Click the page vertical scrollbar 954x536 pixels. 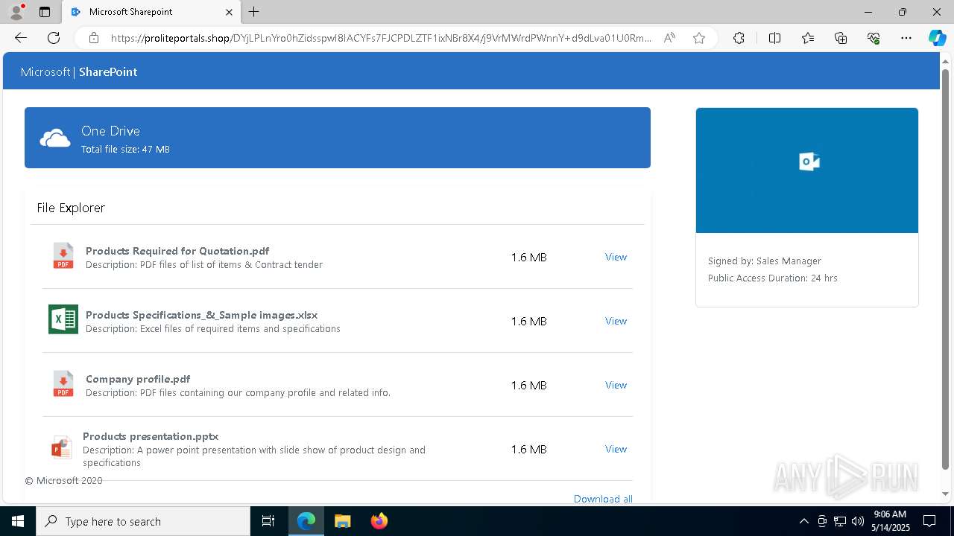point(946,268)
